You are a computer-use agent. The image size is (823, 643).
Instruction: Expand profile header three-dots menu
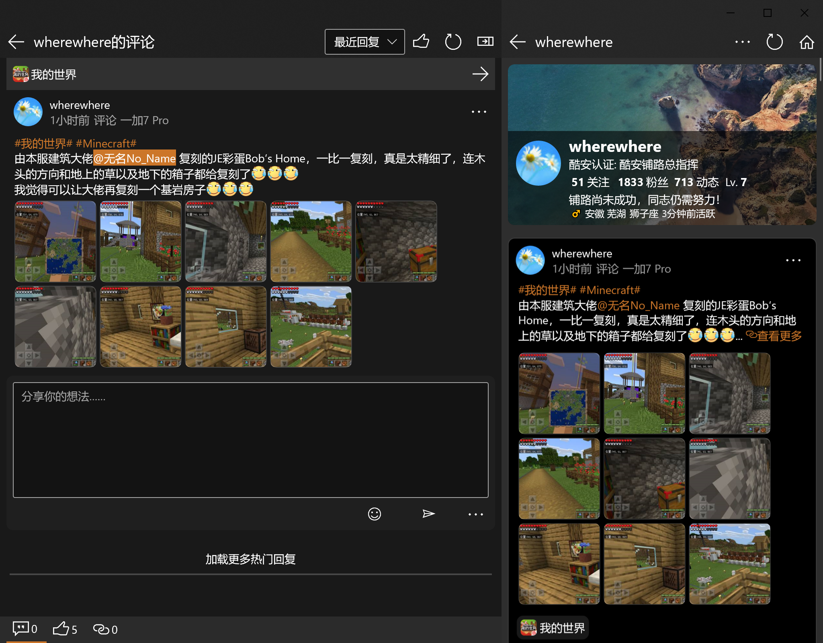(x=742, y=42)
